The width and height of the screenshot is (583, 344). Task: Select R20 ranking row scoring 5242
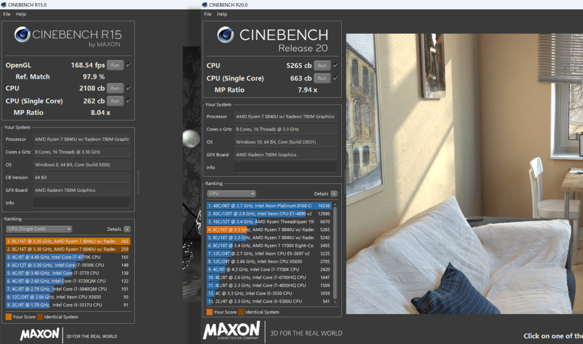tap(269, 238)
